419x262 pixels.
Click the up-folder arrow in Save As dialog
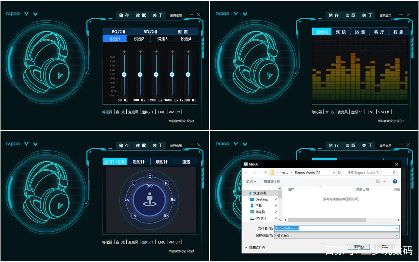tap(266, 173)
